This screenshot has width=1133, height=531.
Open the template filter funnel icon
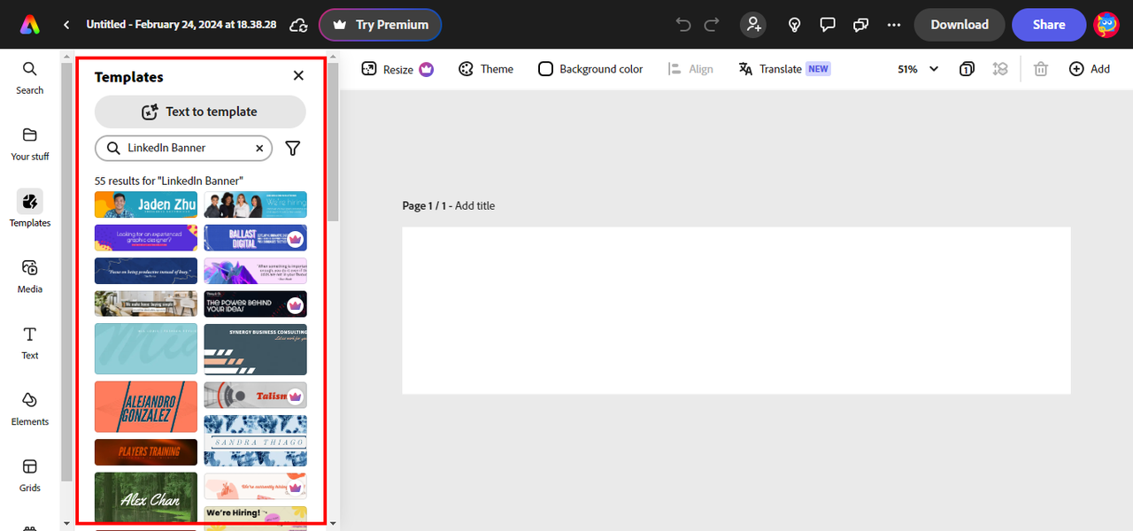tap(293, 149)
